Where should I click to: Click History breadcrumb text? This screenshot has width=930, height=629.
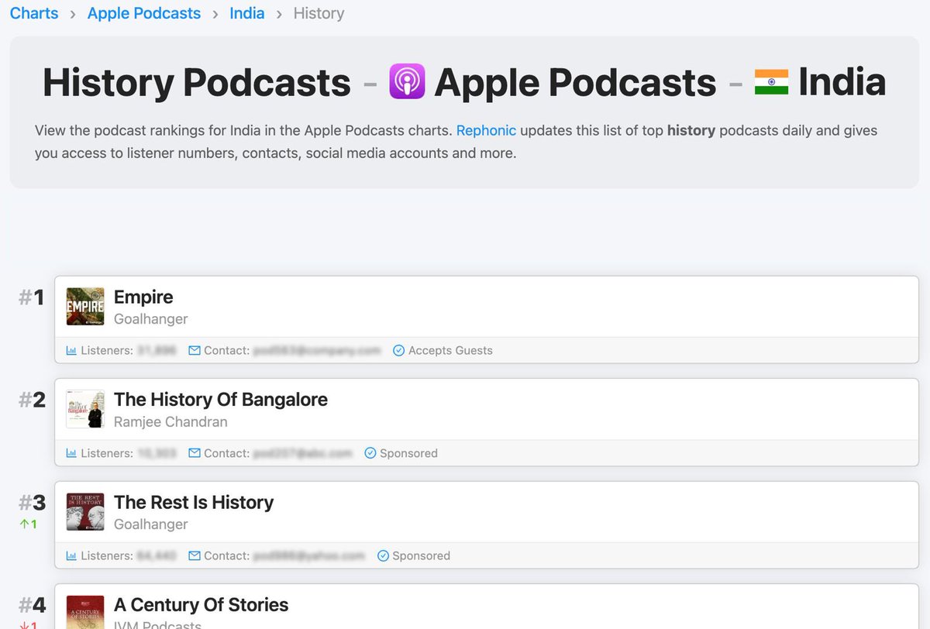pyautogui.click(x=319, y=13)
